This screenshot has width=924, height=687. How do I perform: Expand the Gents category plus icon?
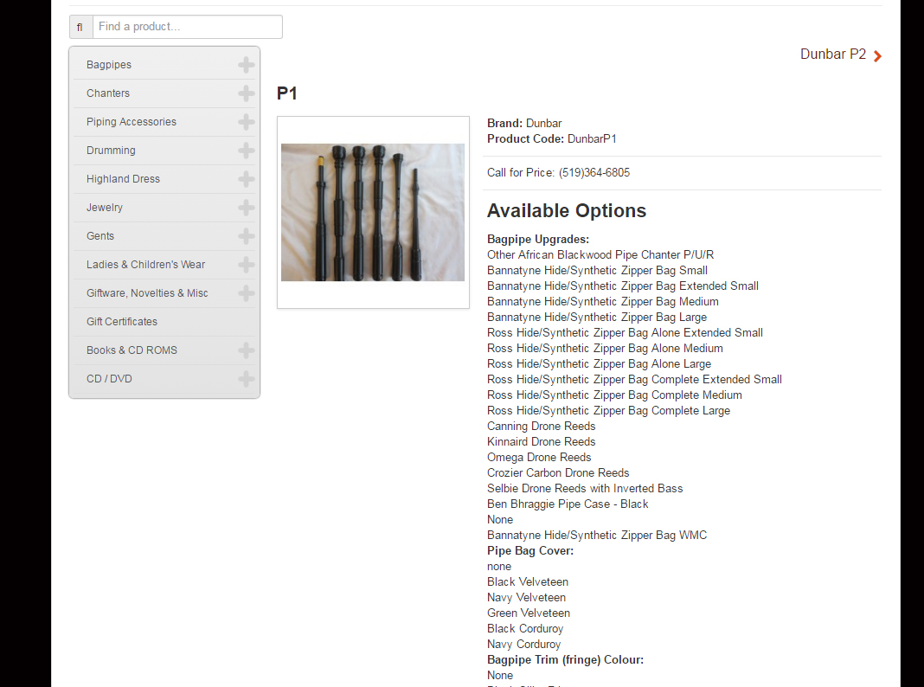247,236
